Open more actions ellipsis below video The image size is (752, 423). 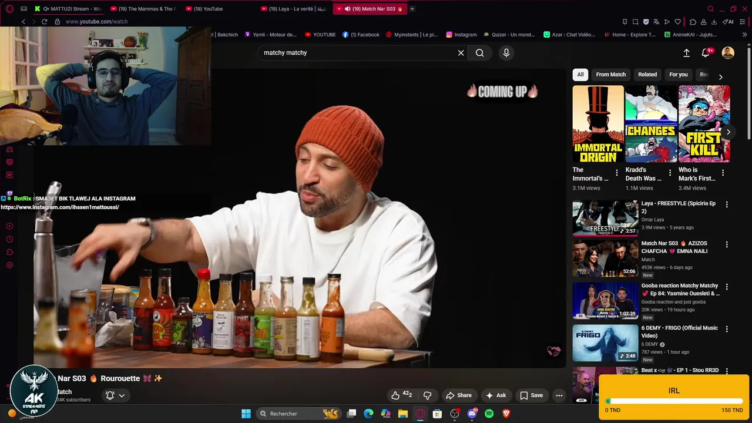(x=559, y=395)
